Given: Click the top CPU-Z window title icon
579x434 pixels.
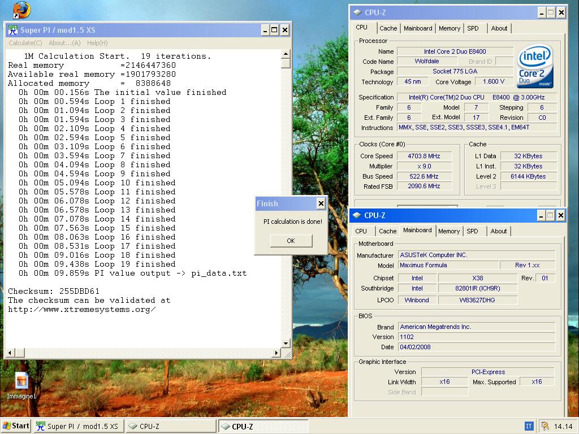Looking at the screenshot, I should point(357,12).
